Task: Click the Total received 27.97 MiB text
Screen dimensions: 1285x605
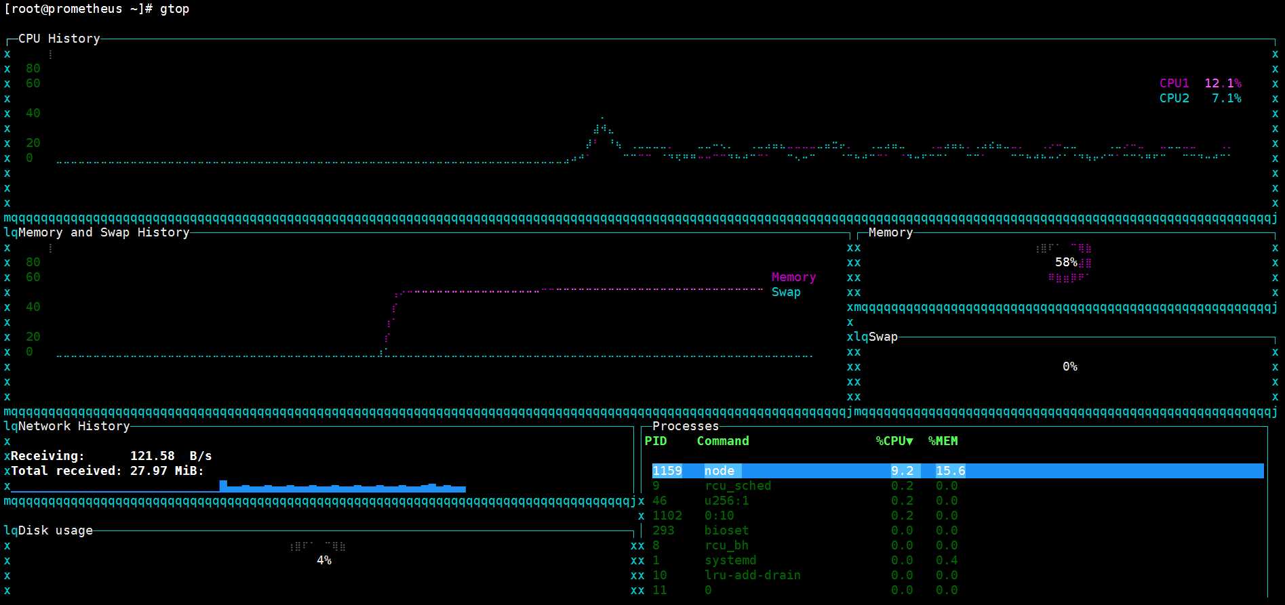Action: point(107,471)
